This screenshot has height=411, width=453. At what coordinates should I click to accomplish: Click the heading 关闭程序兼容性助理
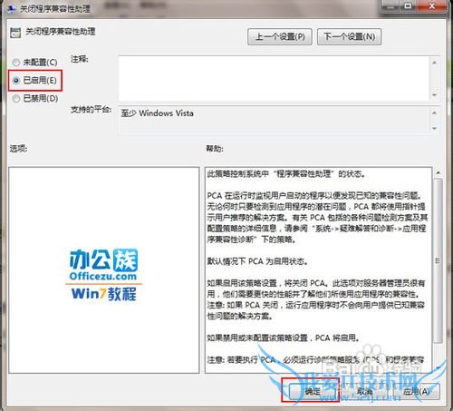point(61,32)
